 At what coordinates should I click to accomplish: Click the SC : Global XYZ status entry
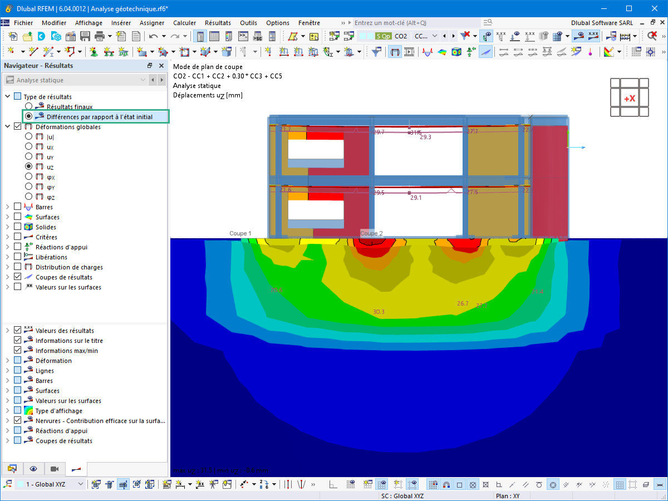pos(402,496)
